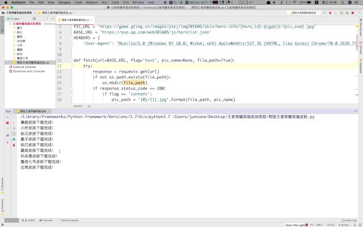The width and height of the screenshot is (363, 227).
Task: Open the Python Console tab
Action: tap(69, 220)
